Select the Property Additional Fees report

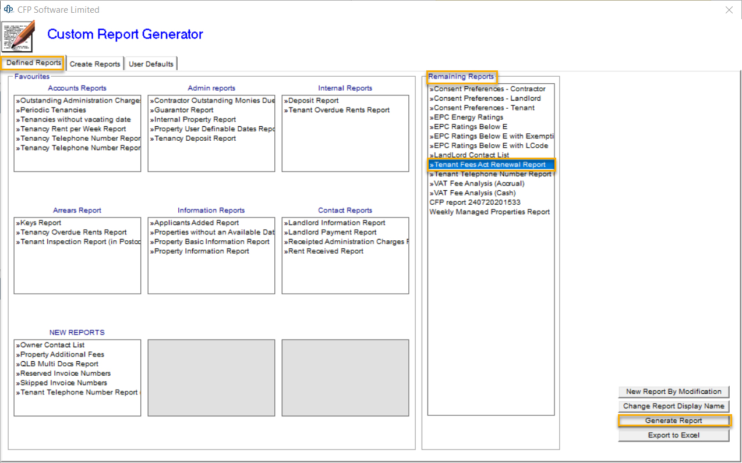(x=60, y=354)
